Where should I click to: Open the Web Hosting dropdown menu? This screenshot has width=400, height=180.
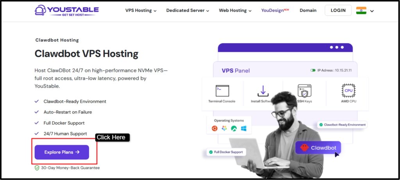[235, 11]
